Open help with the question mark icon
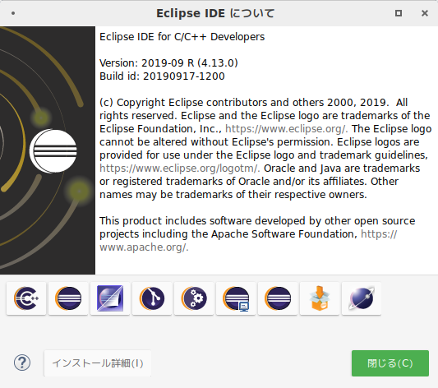The image size is (438, 388). pos(22,363)
